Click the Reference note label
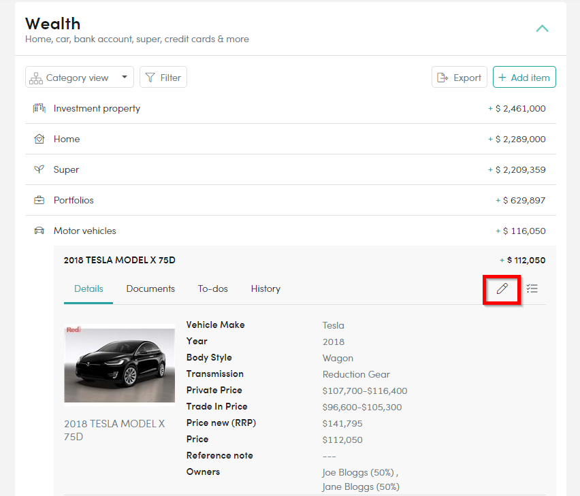The image size is (580, 496). pos(220,456)
